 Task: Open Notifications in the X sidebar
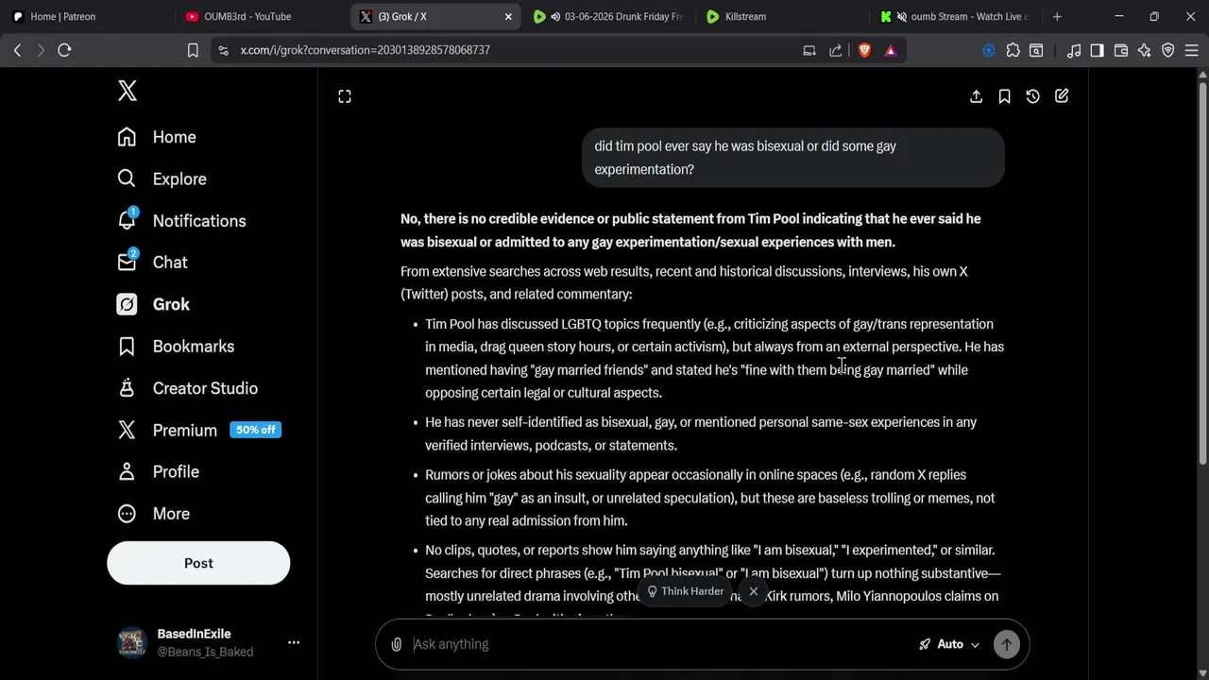click(182, 221)
